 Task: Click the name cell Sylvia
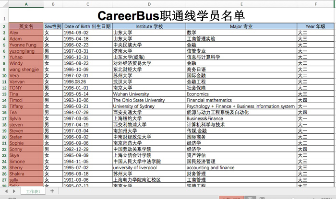pos(26,118)
